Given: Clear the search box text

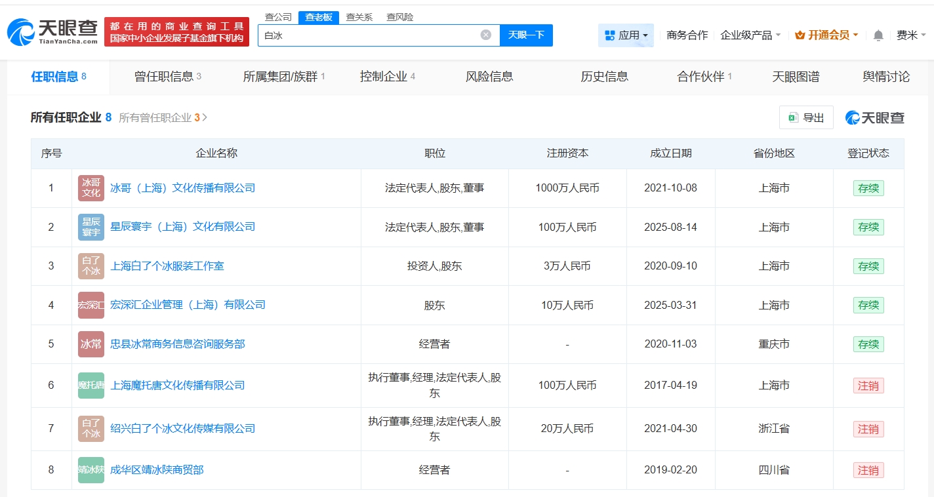Looking at the screenshot, I should click(x=485, y=35).
